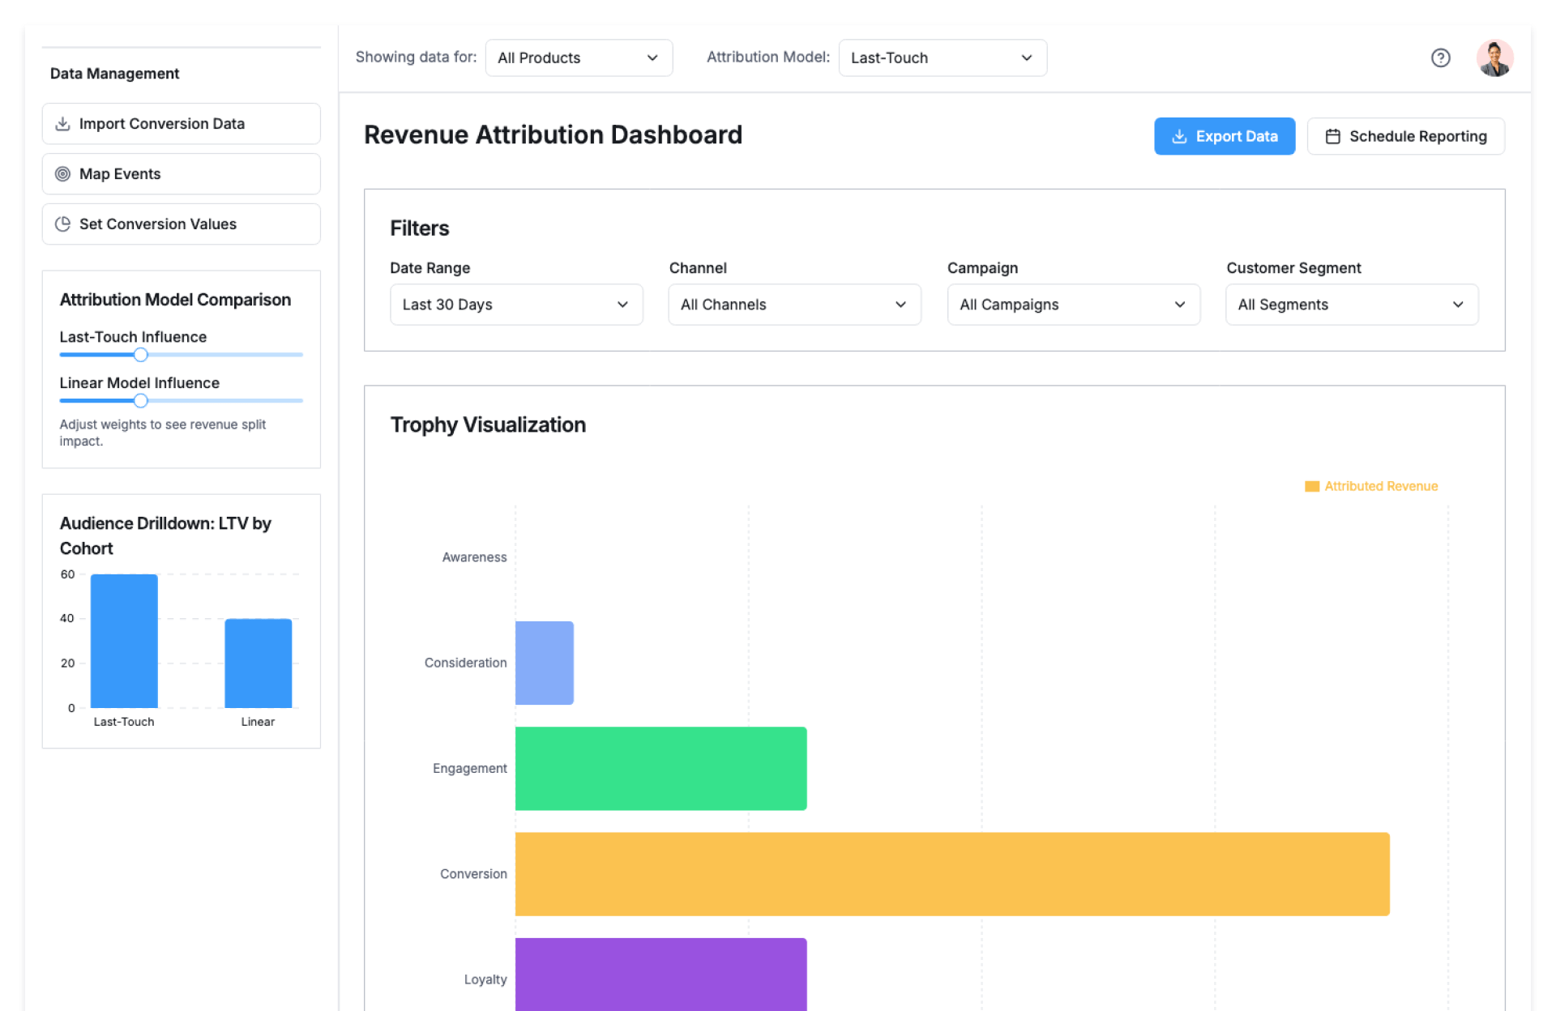This screenshot has width=1556, height=1011.
Task: Open the All Products dropdown
Action: [x=579, y=58]
